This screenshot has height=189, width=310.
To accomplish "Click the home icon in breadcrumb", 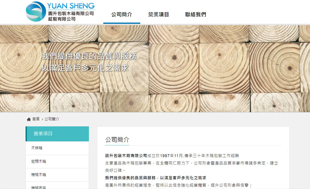I will point(29,119).
